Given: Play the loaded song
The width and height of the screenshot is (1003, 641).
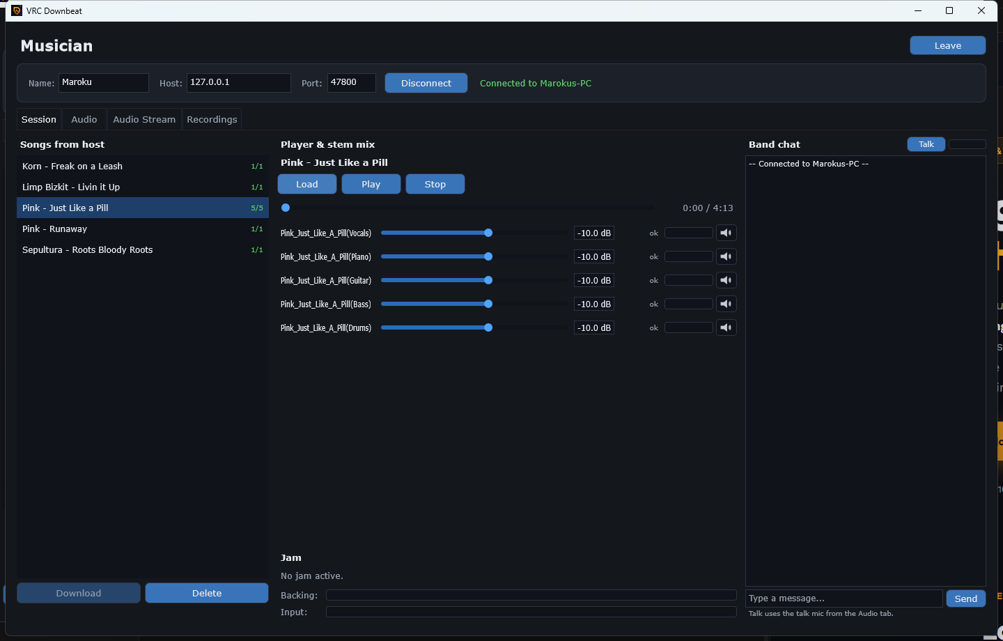Looking at the screenshot, I should pyautogui.click(x=371, y=184).
